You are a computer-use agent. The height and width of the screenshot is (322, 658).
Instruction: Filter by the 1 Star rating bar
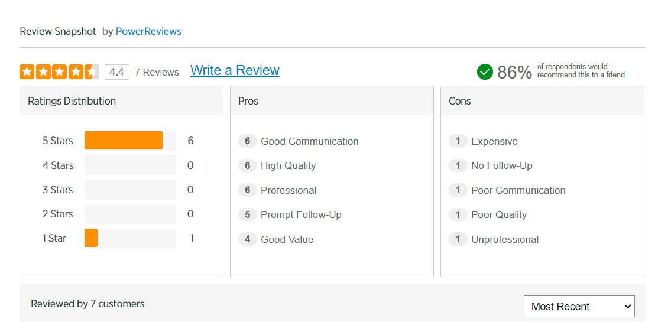tap(91, 238)
